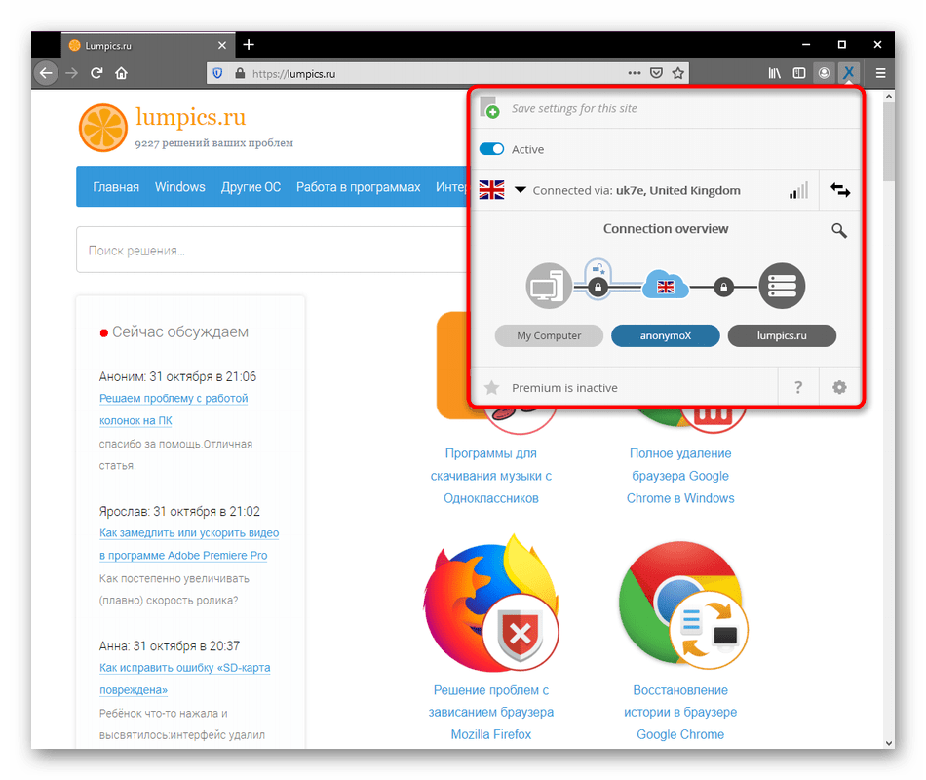Click the anonymoX extension toolbar icon
This screenshot has height=780, width=926.
pos(849,73)
